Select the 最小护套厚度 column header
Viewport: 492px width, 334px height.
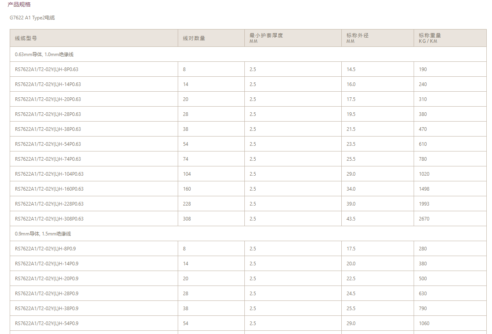[x=266, y=36]
